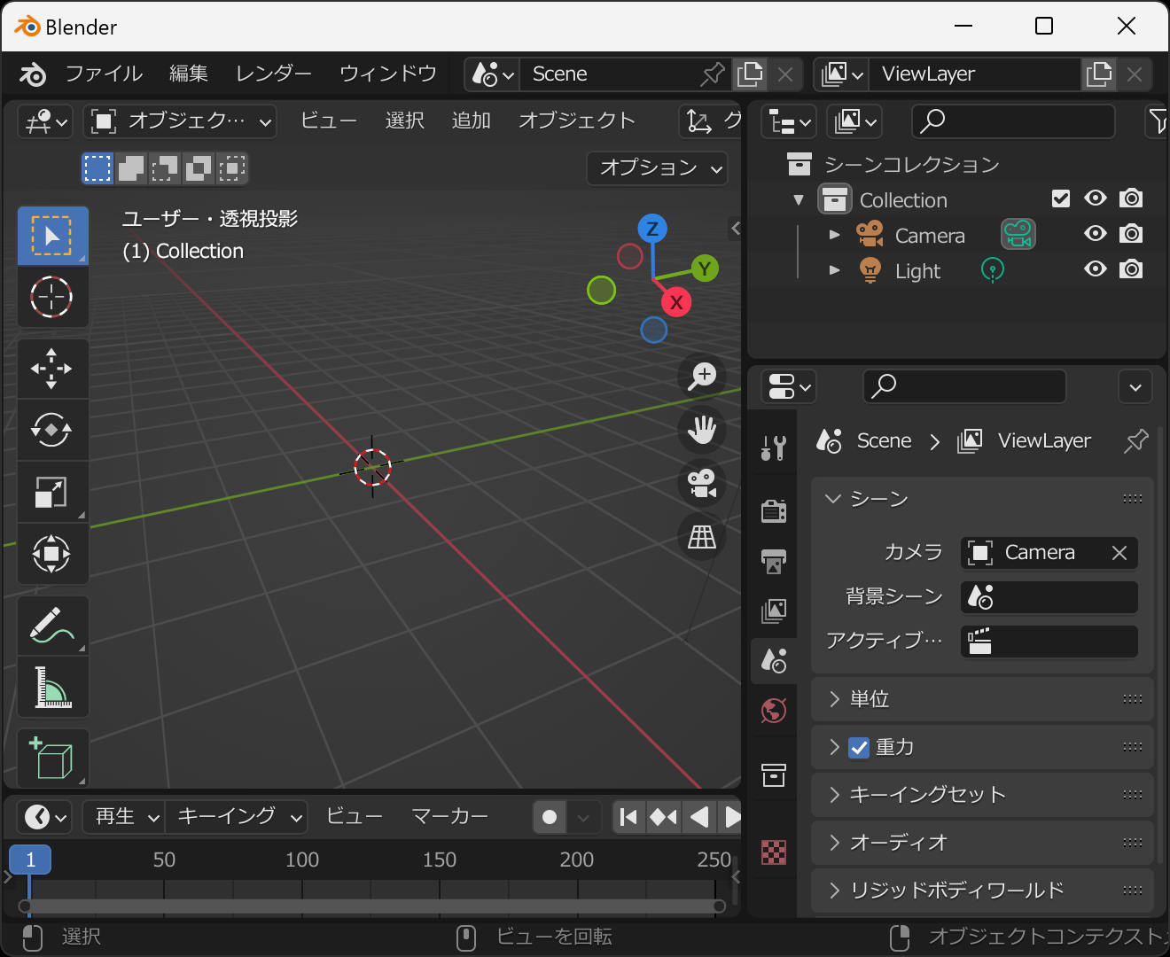This screenshot has height=957, width=1170.
Task: Switch perspective/orthographic with grid icon
Action: pyautogui.click(x=702, y=536)
